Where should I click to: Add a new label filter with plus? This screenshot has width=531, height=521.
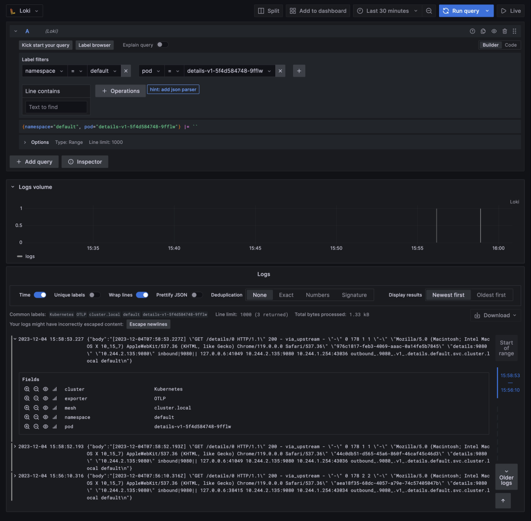pos(299,71)
